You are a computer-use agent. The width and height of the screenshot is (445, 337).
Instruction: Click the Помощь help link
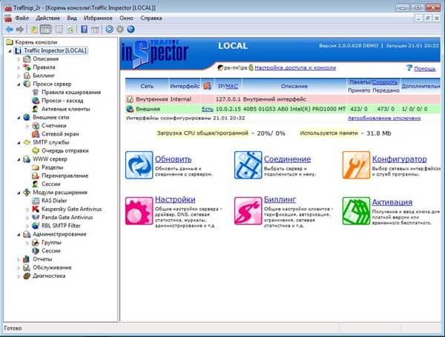tap(424, 69)
